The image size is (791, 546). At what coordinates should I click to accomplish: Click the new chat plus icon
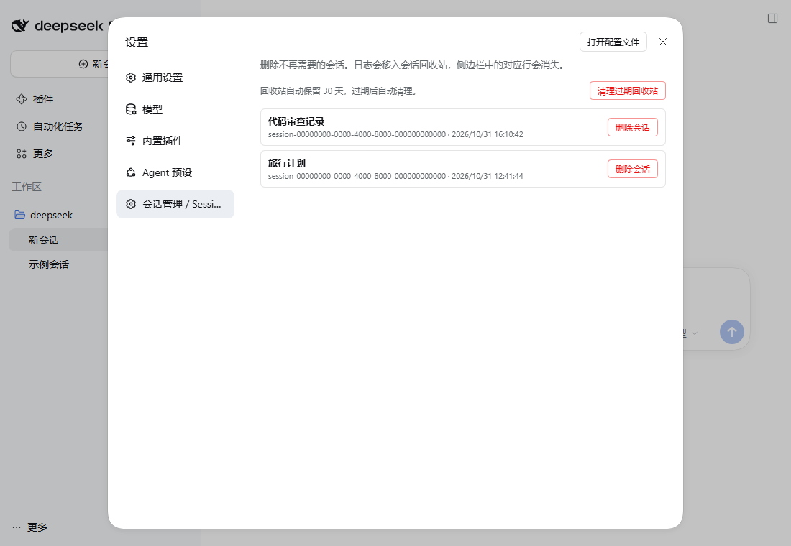click(83, 64)
